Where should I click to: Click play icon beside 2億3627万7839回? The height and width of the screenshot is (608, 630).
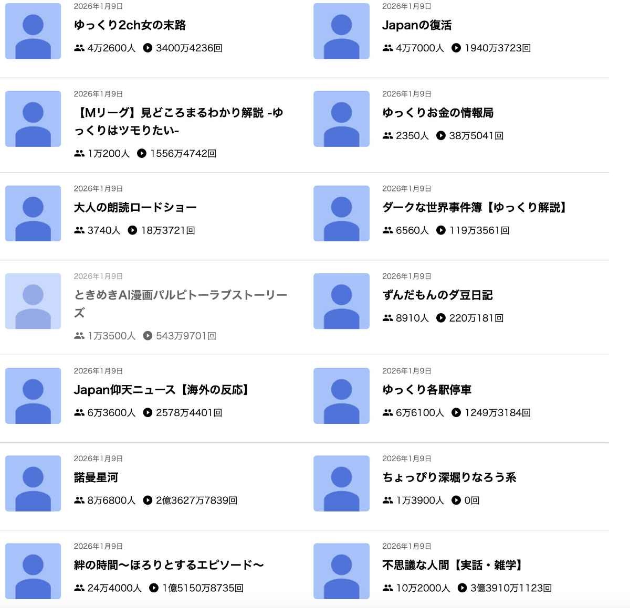click(148, 500)
